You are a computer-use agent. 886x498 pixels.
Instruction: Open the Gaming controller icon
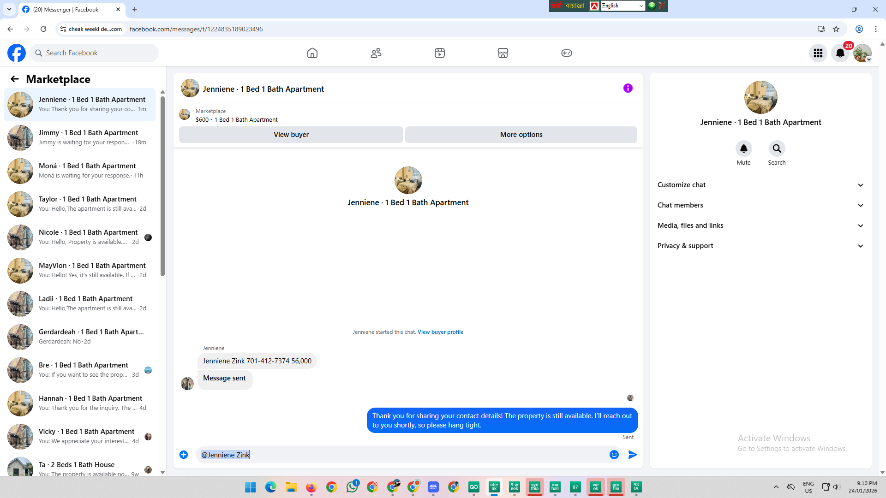point(567,53)
